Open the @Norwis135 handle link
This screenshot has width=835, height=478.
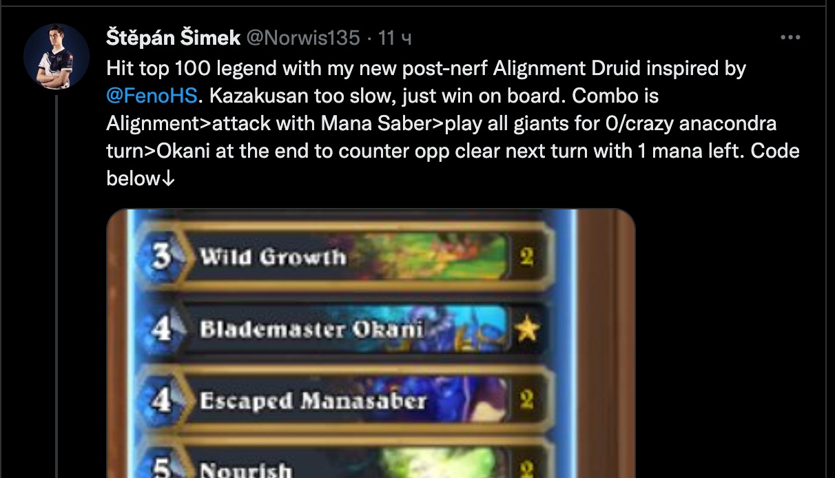303,38
